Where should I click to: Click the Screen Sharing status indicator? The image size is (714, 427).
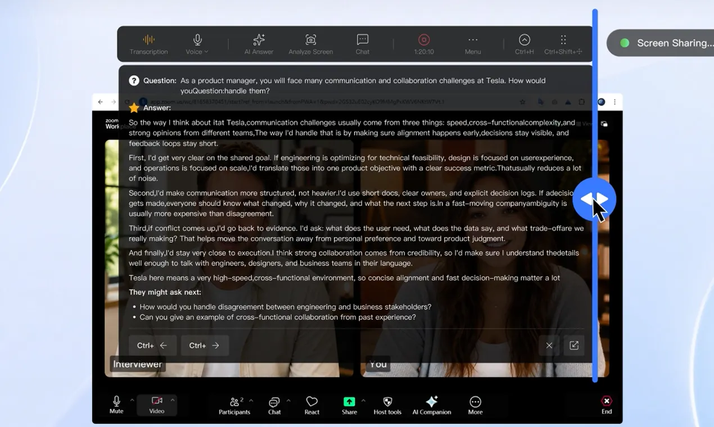[x=661, y=43]
